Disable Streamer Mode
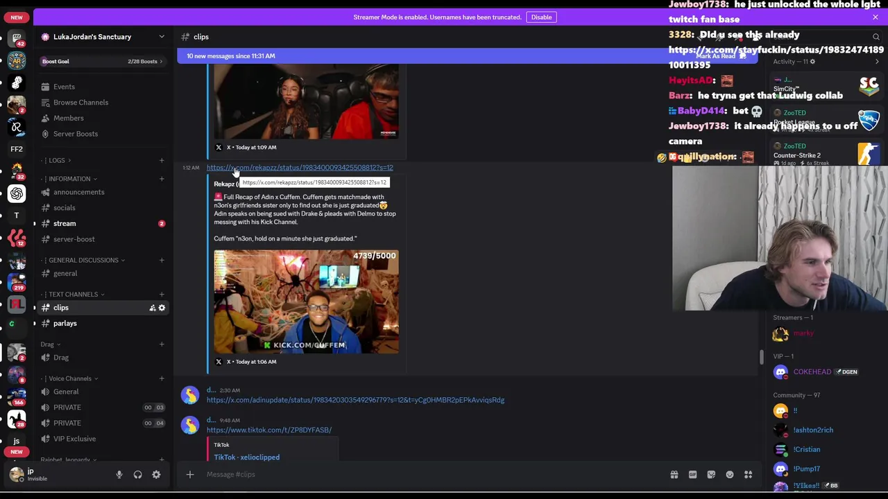The image size is (888, 499). (x=541, y=17)
